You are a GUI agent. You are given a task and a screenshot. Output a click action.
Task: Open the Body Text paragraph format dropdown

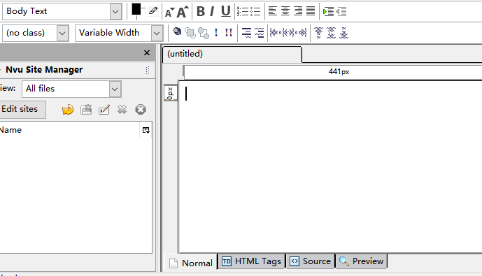62,11
